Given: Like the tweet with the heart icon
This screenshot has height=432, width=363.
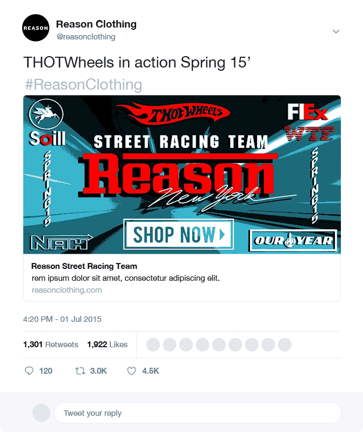Looking at the screenshot, I should pos(131,371).
